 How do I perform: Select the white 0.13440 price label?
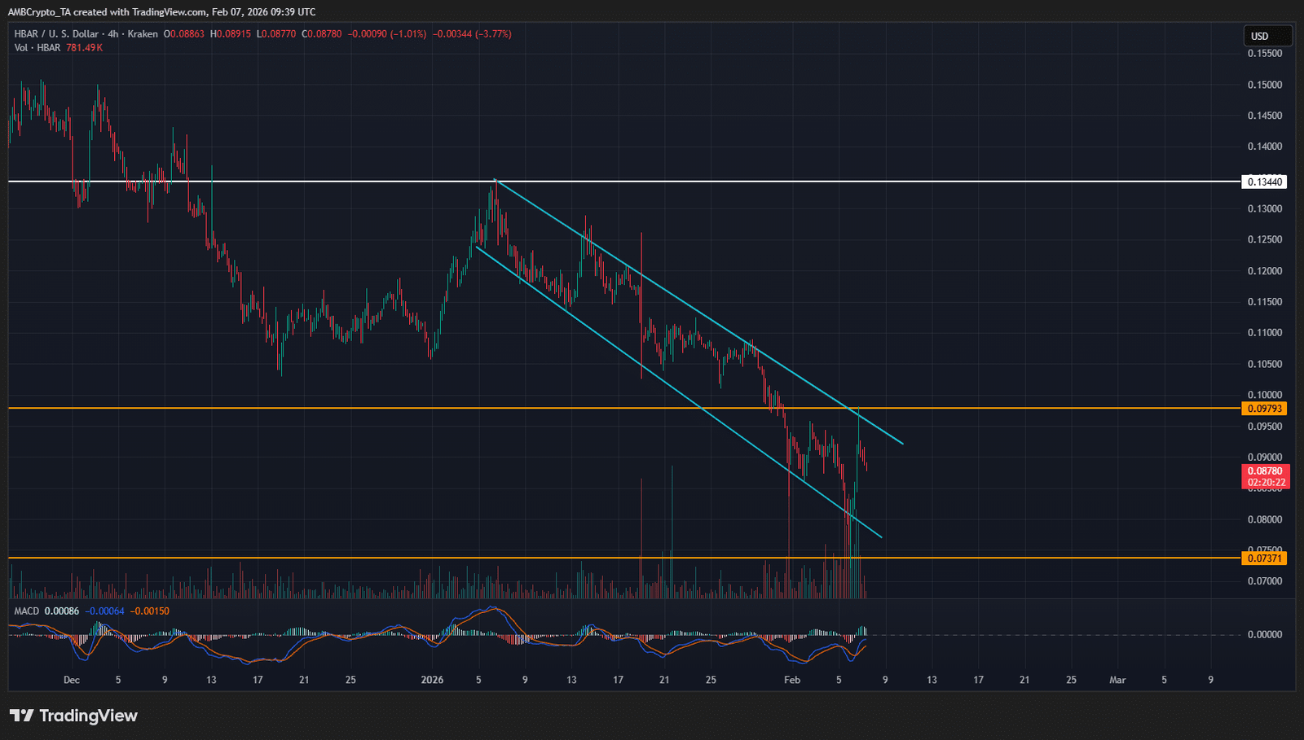[x=1264, y=182]
